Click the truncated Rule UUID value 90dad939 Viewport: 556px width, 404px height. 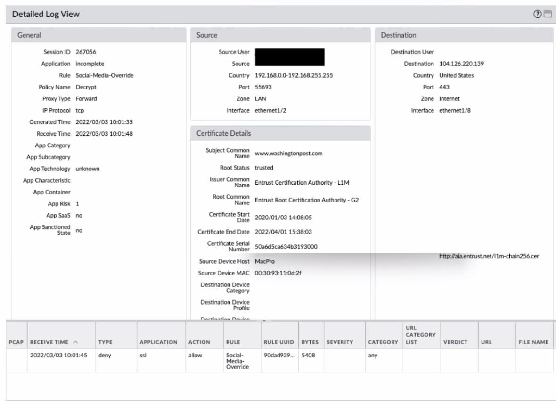point(278,355)
